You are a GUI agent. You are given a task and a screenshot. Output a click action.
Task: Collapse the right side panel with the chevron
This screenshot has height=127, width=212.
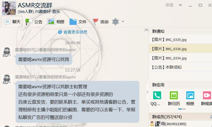[147, 92]
